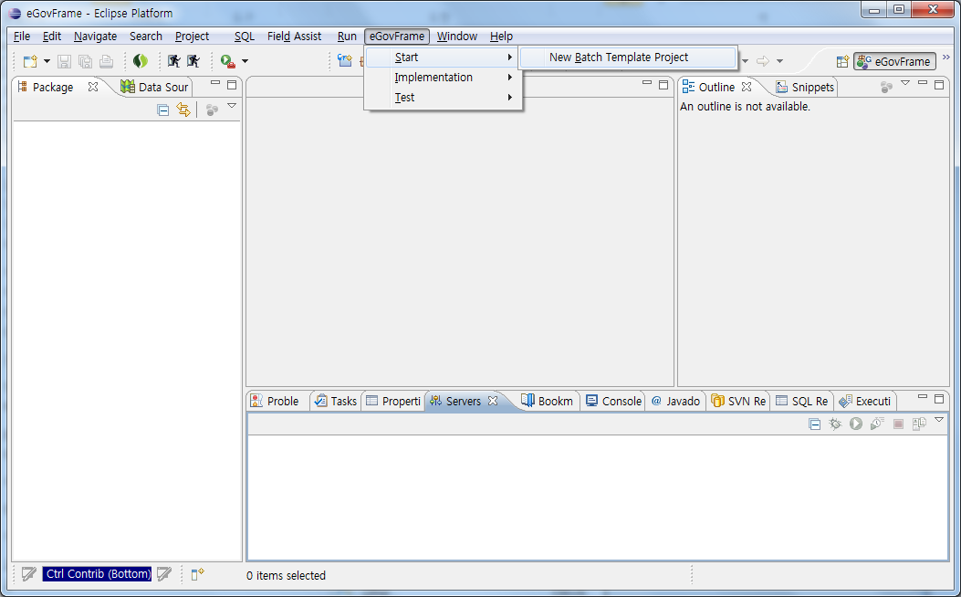Close the Servers tab
Image resolution: width=961 pixels, height=597 pixels.
(493, 401)
